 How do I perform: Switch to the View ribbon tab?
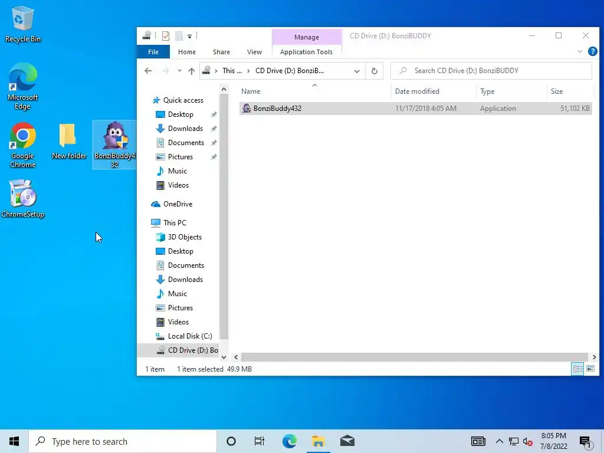tap(254, 52)
